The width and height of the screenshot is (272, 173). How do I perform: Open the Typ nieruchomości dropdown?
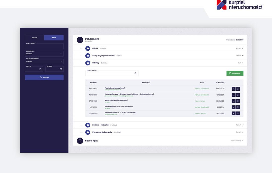coord(44,61)
